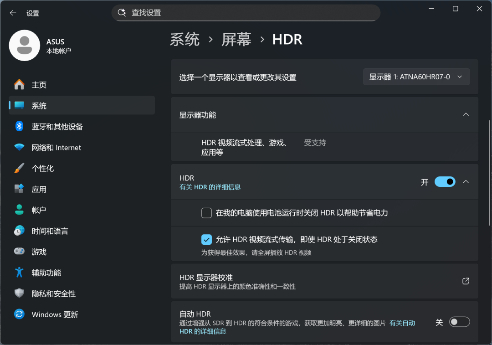
Task: Maximize the 设置 window
Action: [x=455, y=9]
